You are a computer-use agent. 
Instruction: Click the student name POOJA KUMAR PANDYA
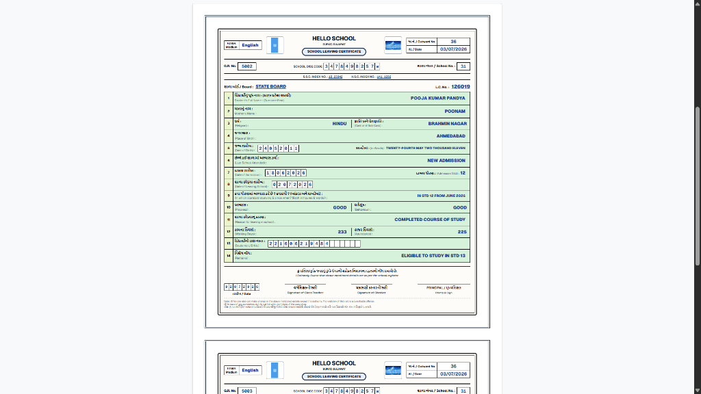click(437, 98)
